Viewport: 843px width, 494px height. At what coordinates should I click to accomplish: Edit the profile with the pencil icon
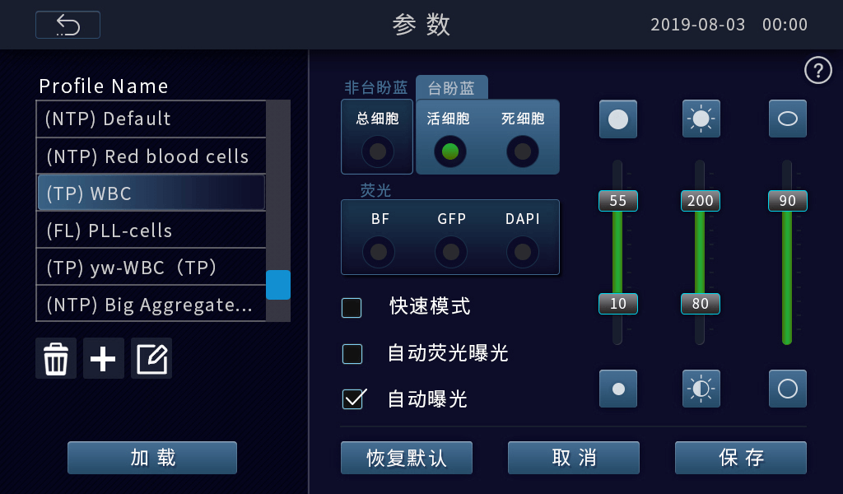(151, 358)
